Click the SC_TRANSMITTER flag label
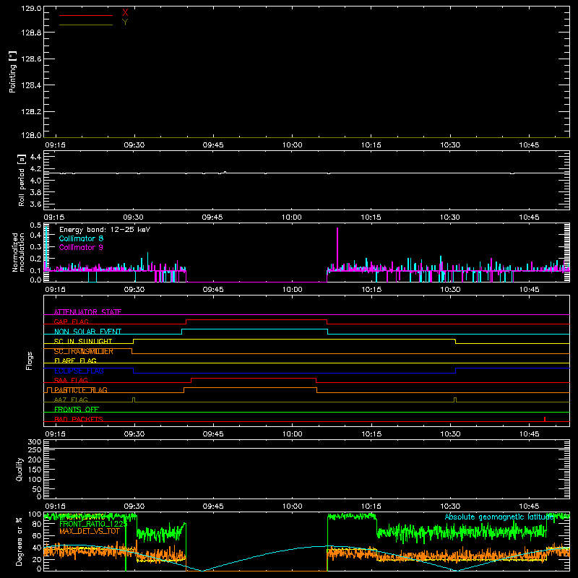This screenshot has height=578, width=578. [x=84, y=351]
